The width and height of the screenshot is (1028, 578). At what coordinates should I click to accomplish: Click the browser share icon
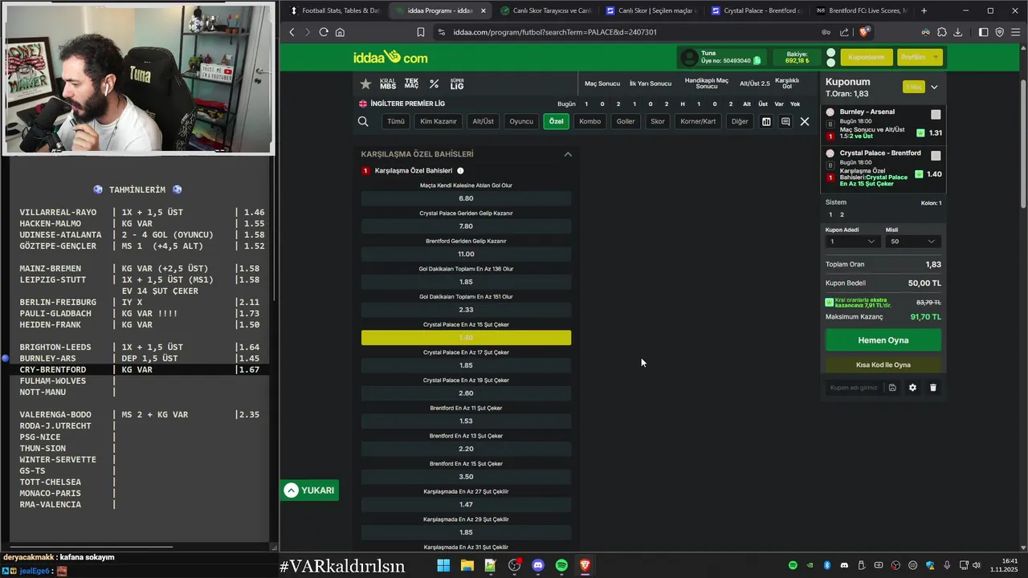tap(845, 32)
